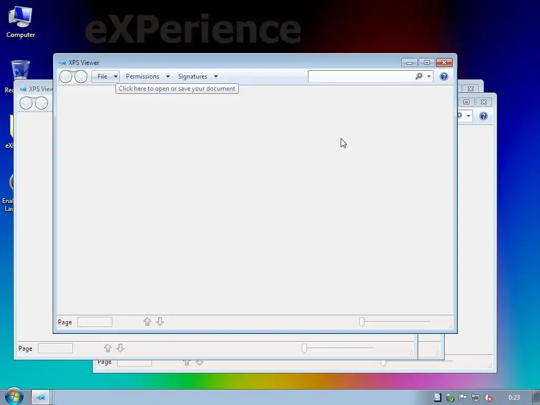
Task: Open Help with the blue question icon in front window
Action: pyautogui.click(x=444, y=76)
